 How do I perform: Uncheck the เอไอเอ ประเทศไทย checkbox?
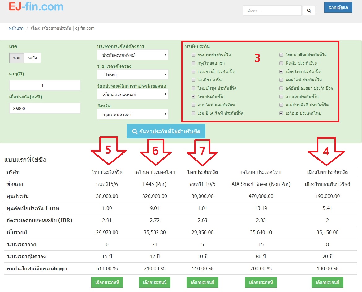(281, 114)
